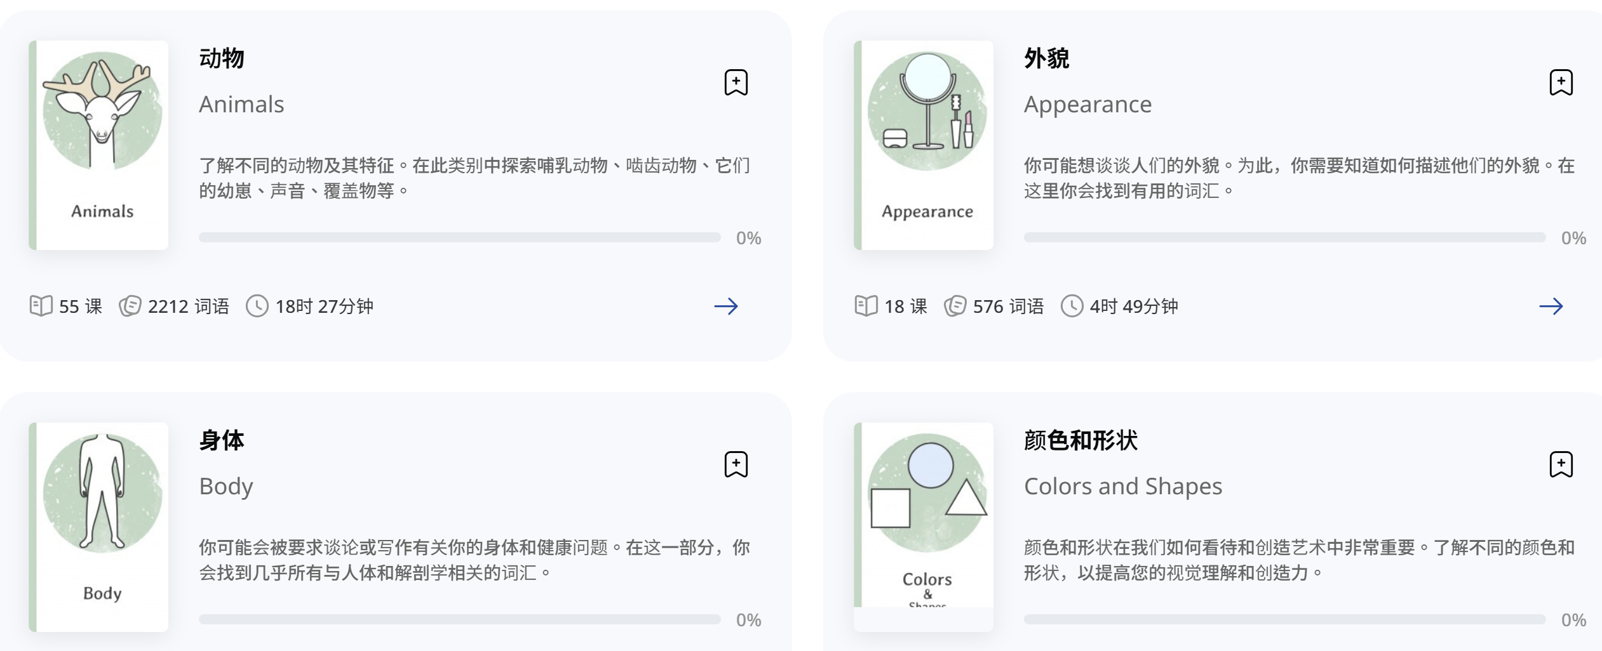
Task: Bookmark the Appearance category
Action: pyautogui.click(x=1561, y=82)
